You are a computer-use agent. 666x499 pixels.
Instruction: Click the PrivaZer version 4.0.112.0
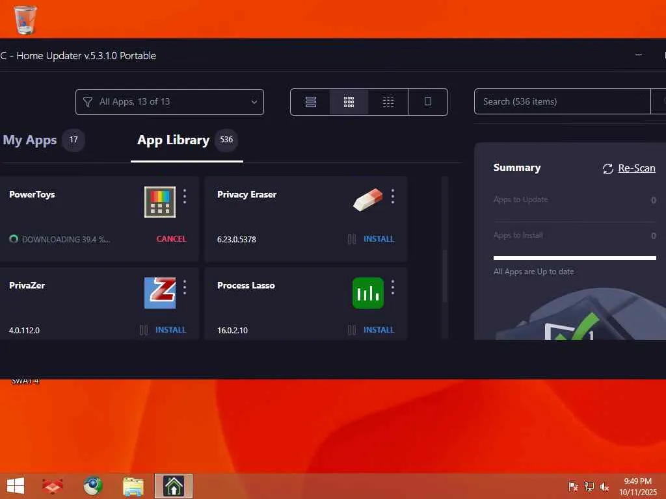click(24, 330)
